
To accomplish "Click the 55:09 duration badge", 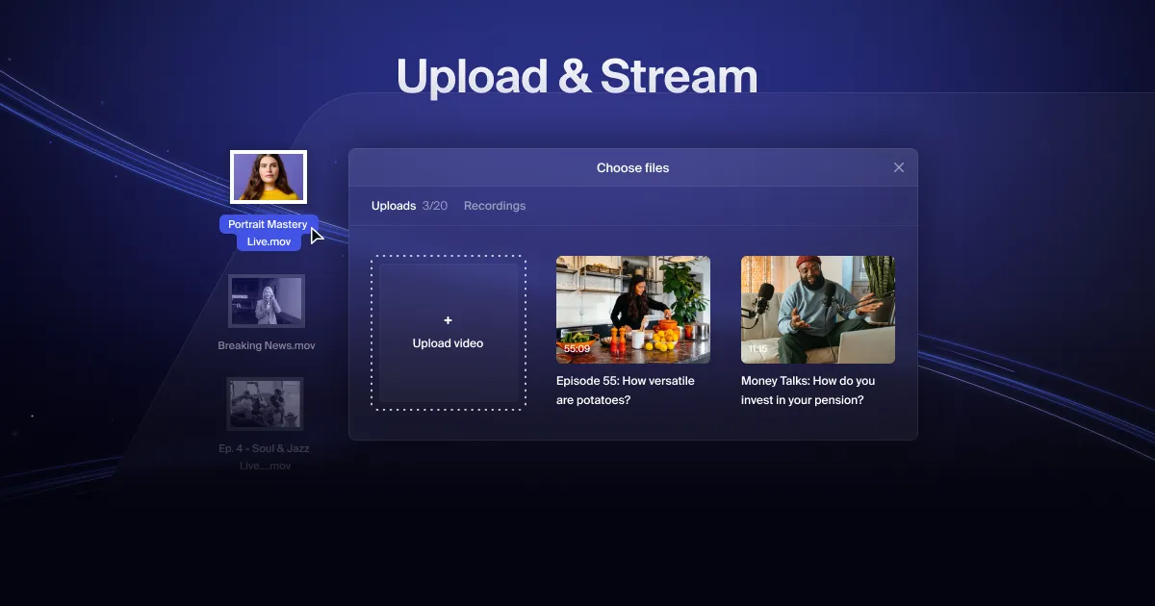I will pos(577,348).
